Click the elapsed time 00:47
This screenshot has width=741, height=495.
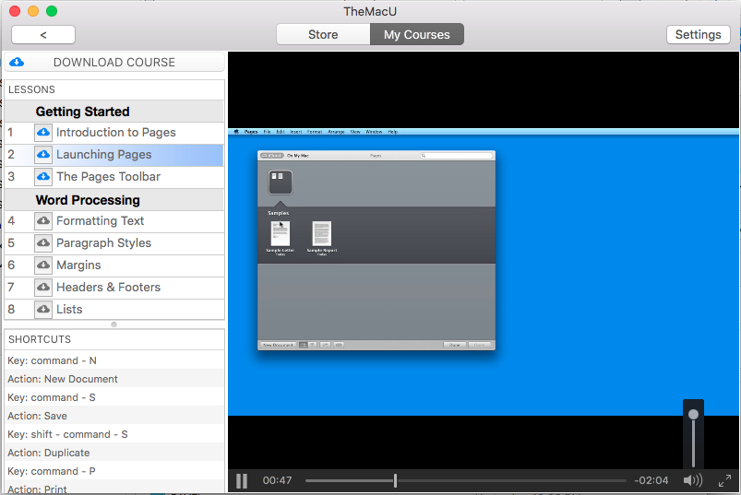[278, 480]
